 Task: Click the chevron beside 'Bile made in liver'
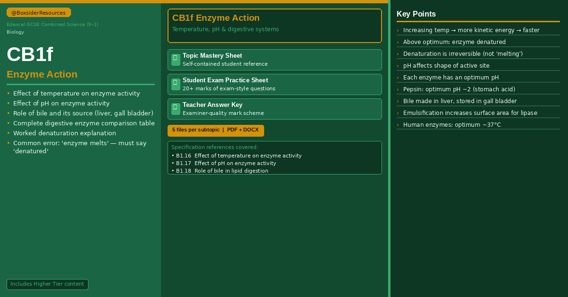pyautogui.click(x=398, y=101)
